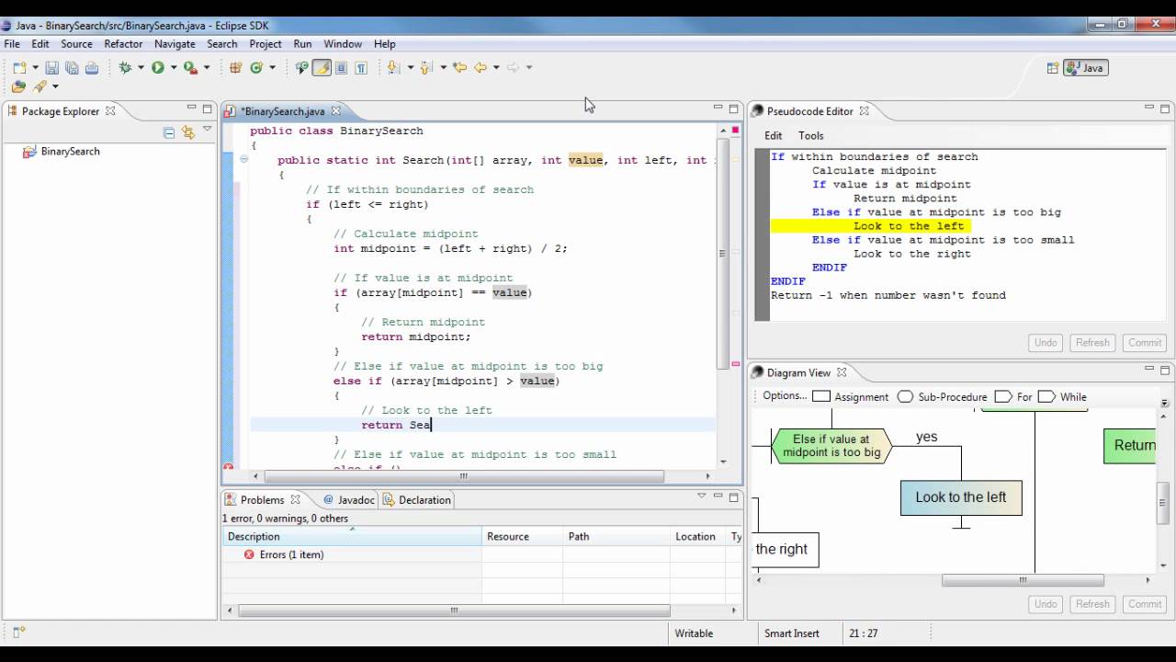Open the Window menu

point(343,44)
